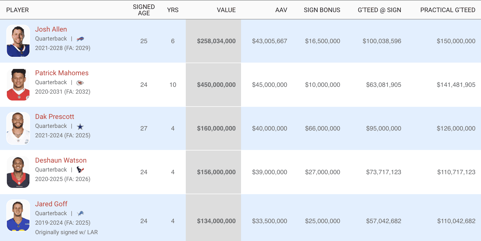Click the Kansas City Chiefs logo icon
Screen dimensions: 481x241
[80, 83]
